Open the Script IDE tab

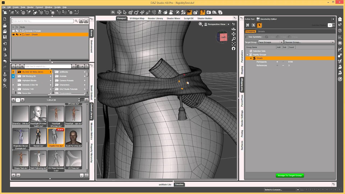tap(189, 18)
